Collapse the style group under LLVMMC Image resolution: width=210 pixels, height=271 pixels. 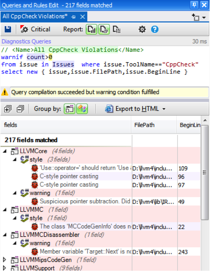[x=15, y=218]
